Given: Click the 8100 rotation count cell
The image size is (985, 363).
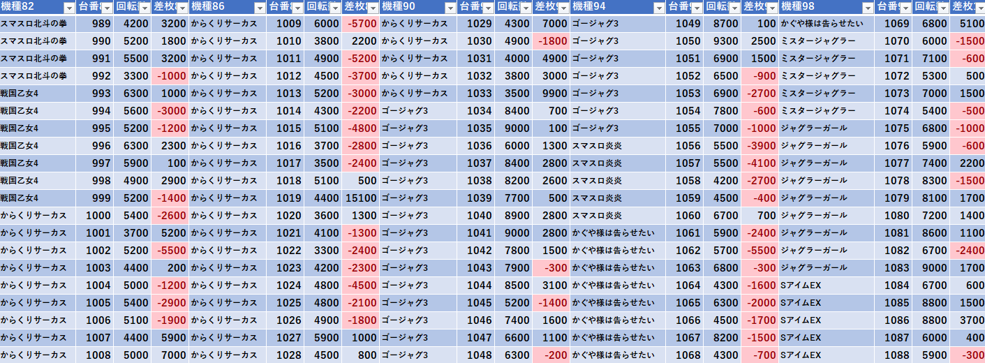Looking at the screenshot, I should (x=931, y=198).
